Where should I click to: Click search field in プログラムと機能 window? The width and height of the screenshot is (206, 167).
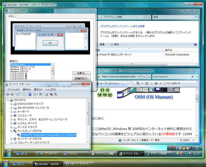point(174,17)
